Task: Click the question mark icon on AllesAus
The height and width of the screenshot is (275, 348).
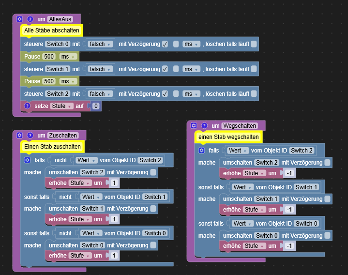Action: pos(30,19)
